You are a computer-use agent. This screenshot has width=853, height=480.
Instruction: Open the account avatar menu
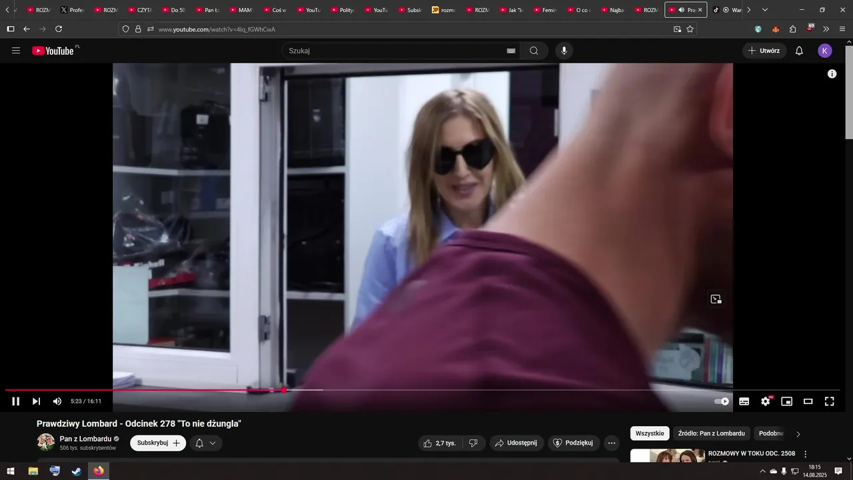tap(825, 51)
